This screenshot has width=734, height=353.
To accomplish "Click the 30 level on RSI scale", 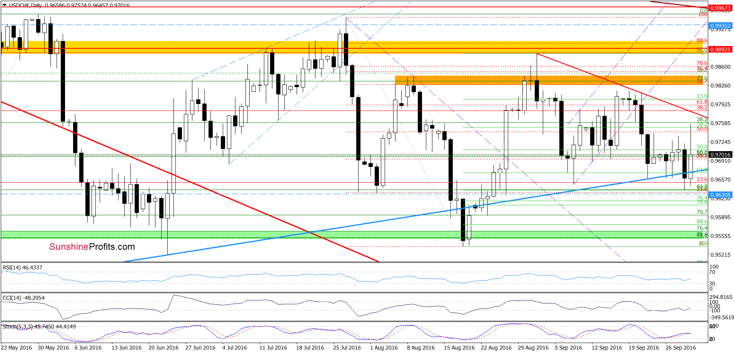I will pyautogui.click(x=712, y=284).
